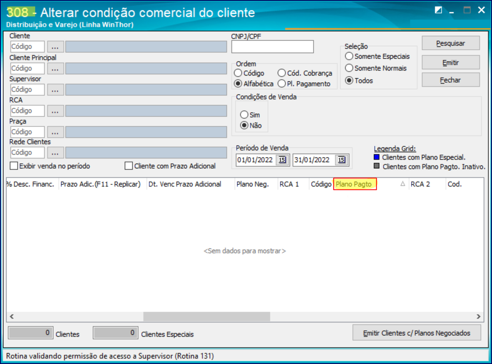Screen dimensions: 492x364
Task: Focus the Cliente Código field
Action: 27,47
